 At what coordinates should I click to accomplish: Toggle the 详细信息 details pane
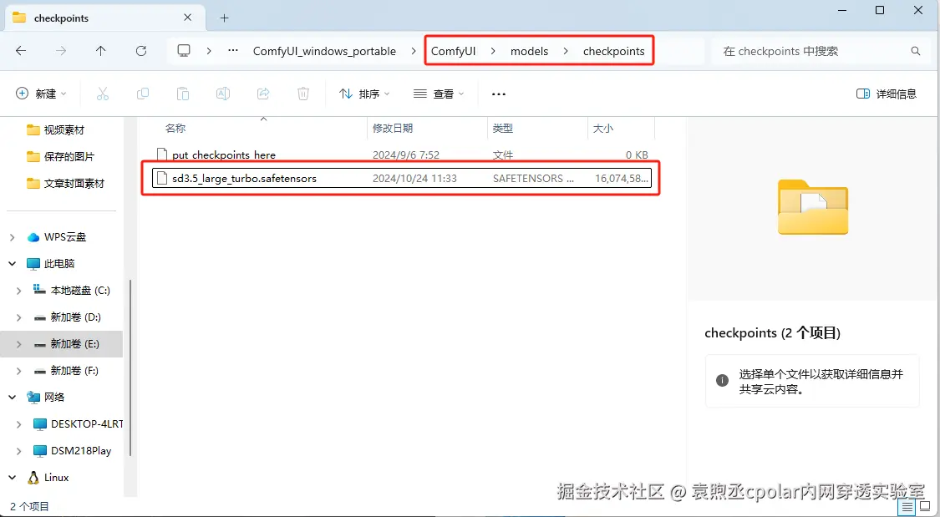click(887, 94)
